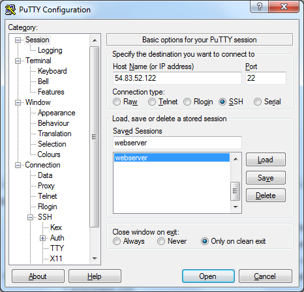Open the Logging category
The width and height of the screenshot is (304, 292).
[50, 50]
